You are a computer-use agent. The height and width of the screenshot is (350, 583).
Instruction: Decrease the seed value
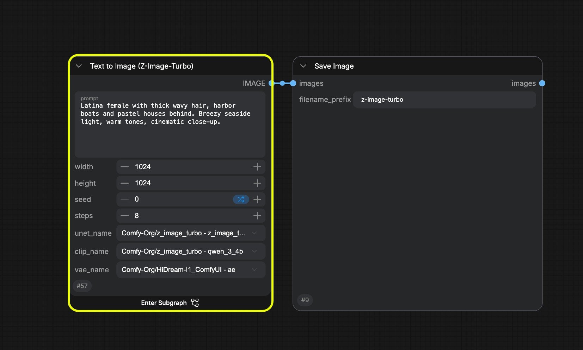click(x=124, y=199)
